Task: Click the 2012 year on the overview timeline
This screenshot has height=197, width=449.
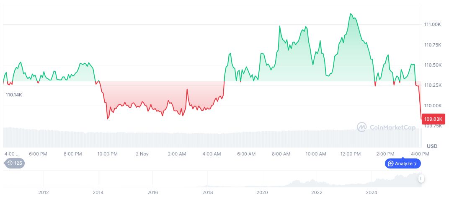Action: (44, 192)
